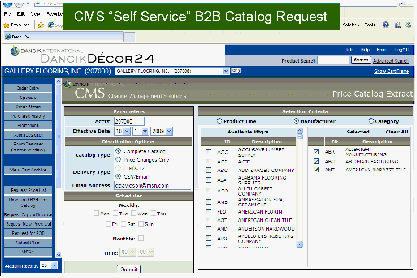Screen dimensions: 417x278
Task: Click the Clear All link
Action: (x=396, y=132)
